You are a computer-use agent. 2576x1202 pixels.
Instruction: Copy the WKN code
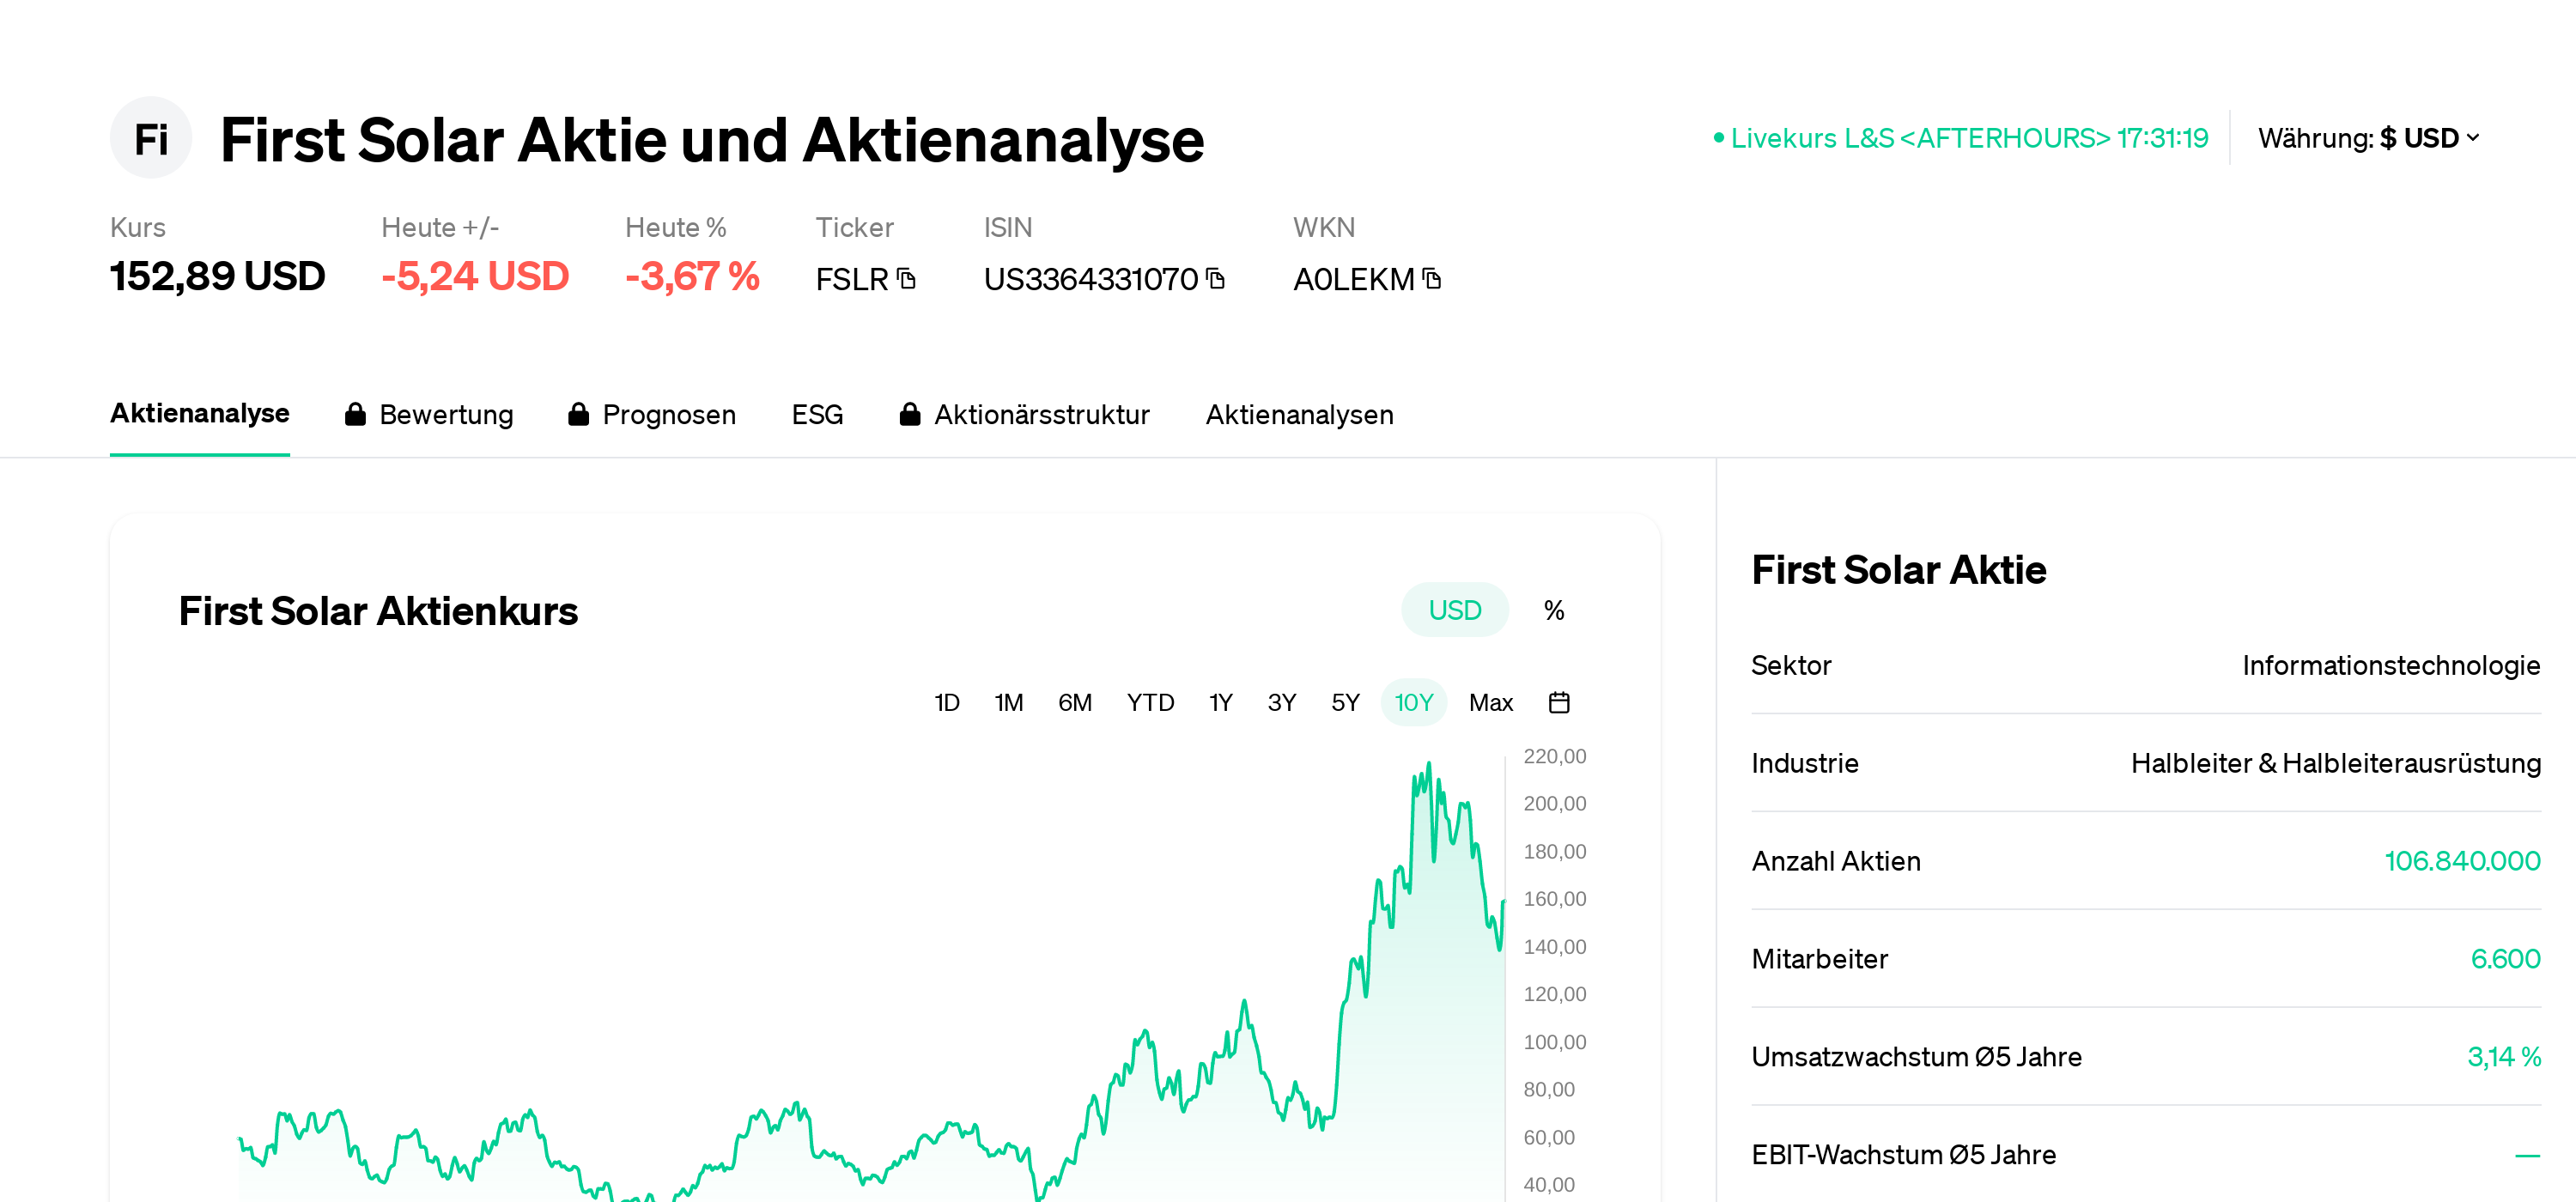pyautogui.click(x=1432, y=278)
